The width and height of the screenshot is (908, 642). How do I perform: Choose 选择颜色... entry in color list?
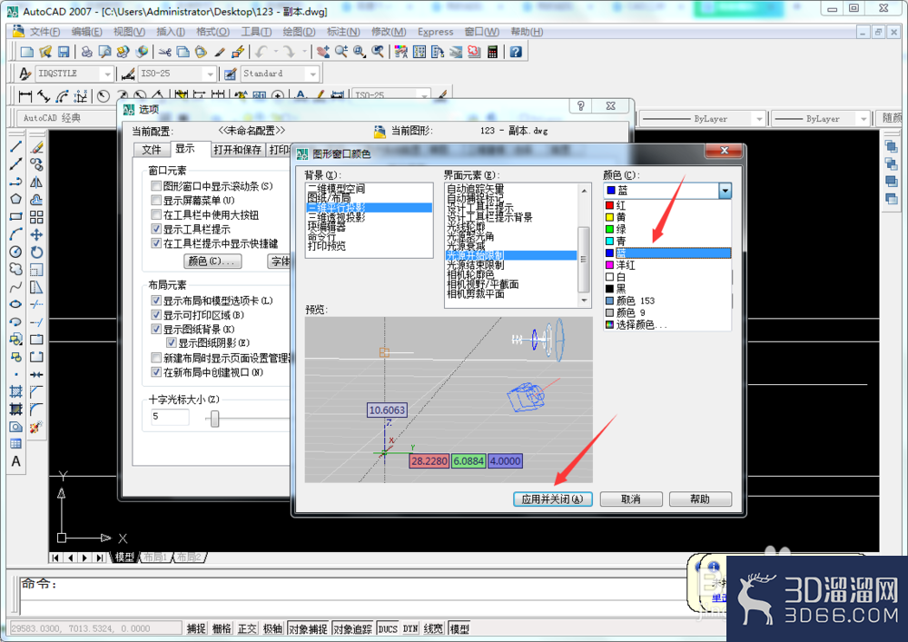pos(667,325)
